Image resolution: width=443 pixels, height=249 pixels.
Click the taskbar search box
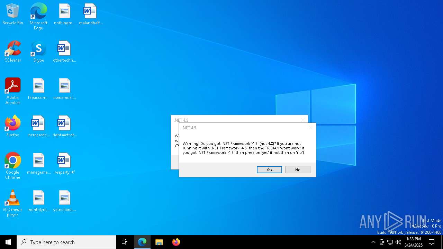[x=66, y=242]
